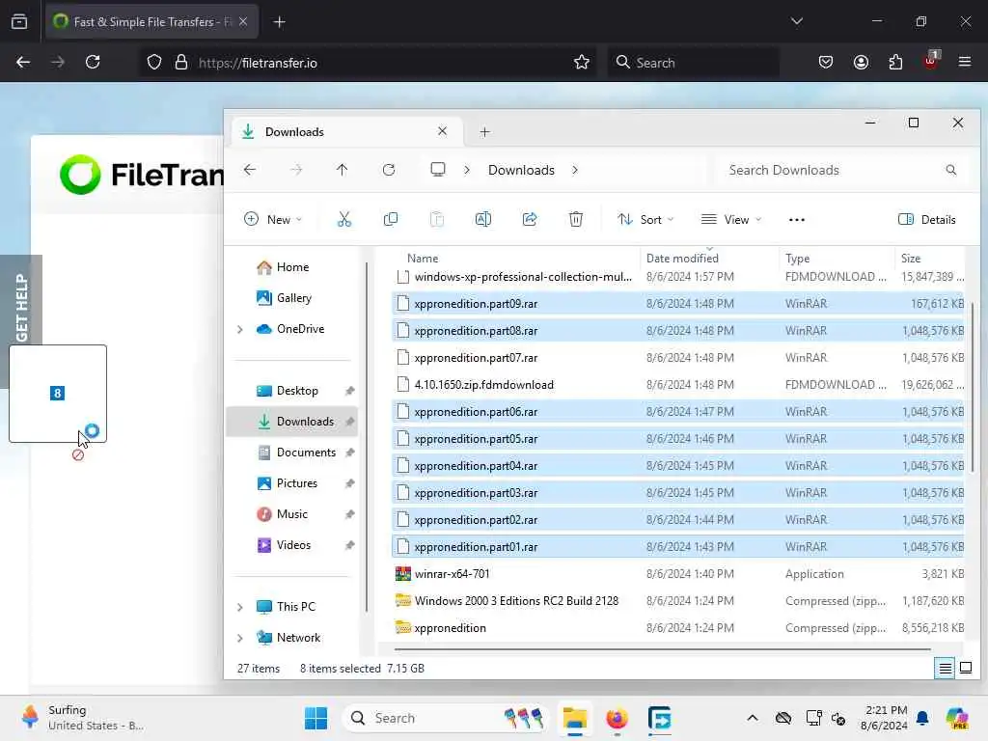
Task: Switch to large thumbnails view toggle
Action: (x=966, y=668)
